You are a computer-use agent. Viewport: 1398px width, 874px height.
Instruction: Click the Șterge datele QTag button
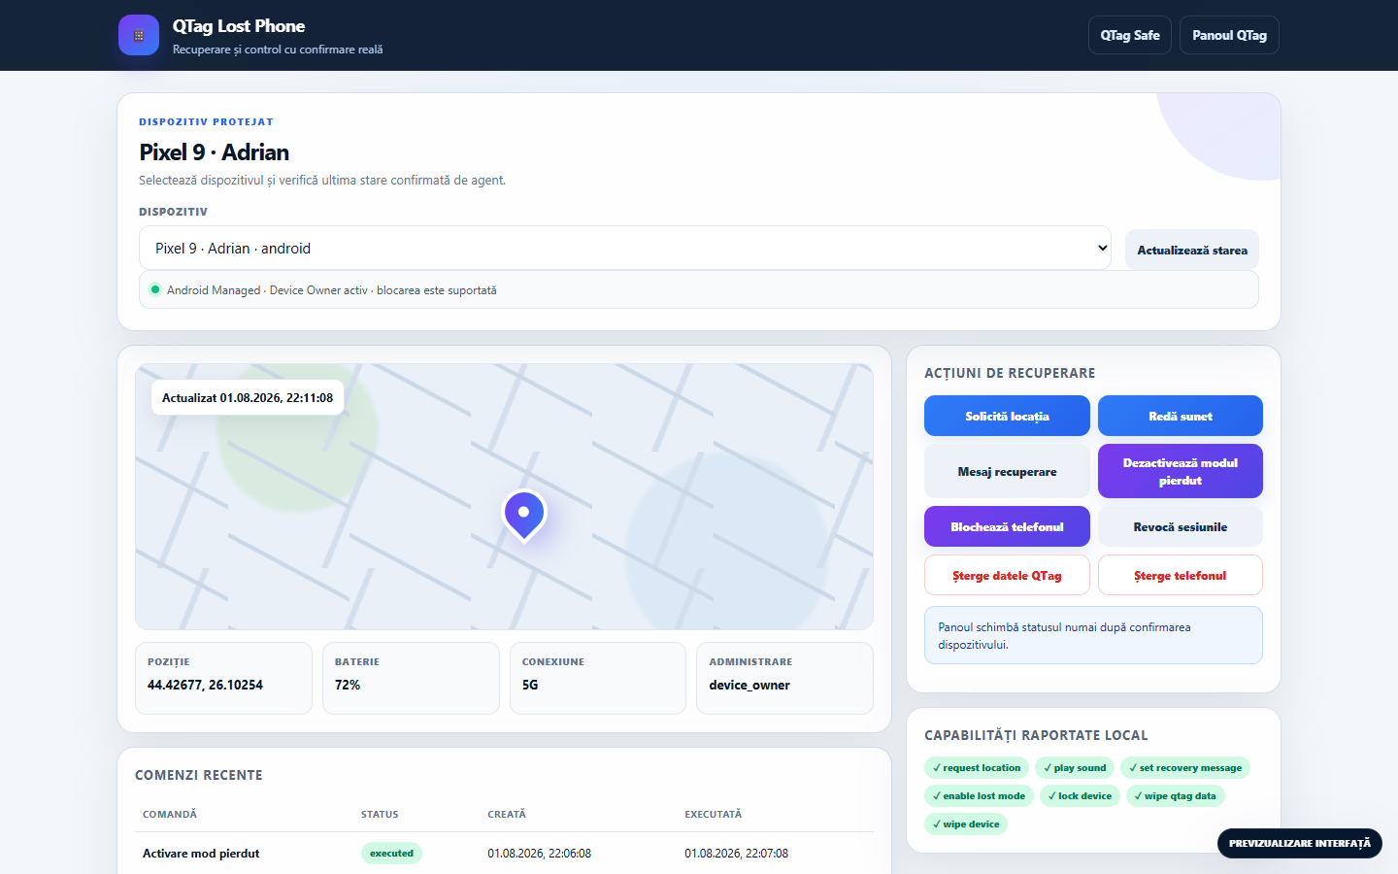(x=1007, y=575)
